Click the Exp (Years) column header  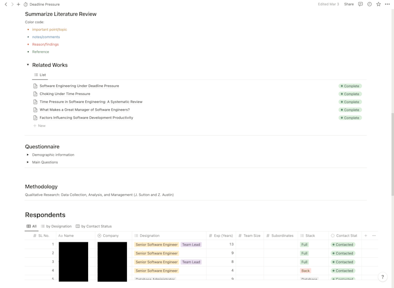point(220,236)
